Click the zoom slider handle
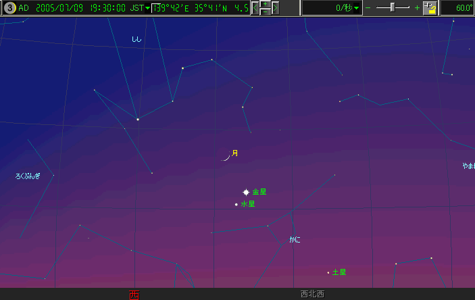Image resolution: width=475 pixels, height=300 pixels. (x=392, y=7)
